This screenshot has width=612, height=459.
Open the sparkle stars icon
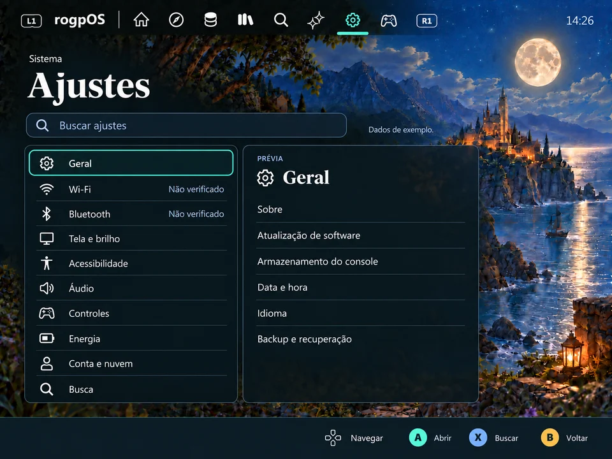point(316,20)
